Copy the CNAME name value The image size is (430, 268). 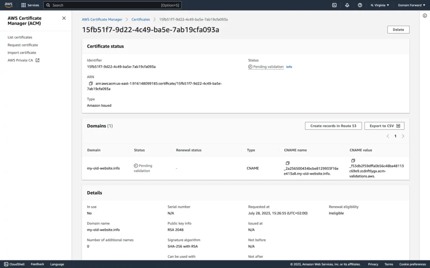click(x=287, y=163)
